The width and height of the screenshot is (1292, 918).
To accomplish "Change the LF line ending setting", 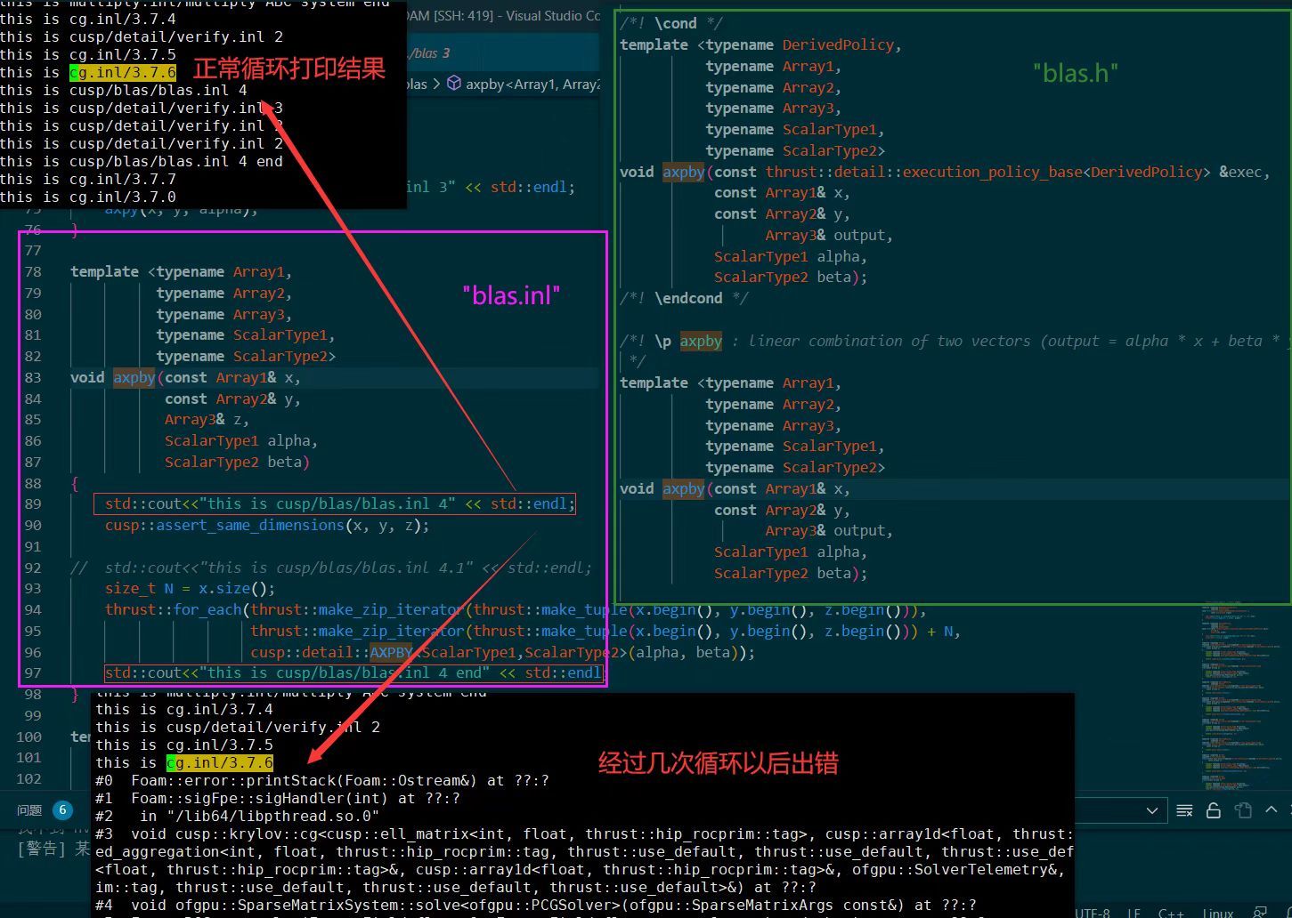I will click(1134, 913).
